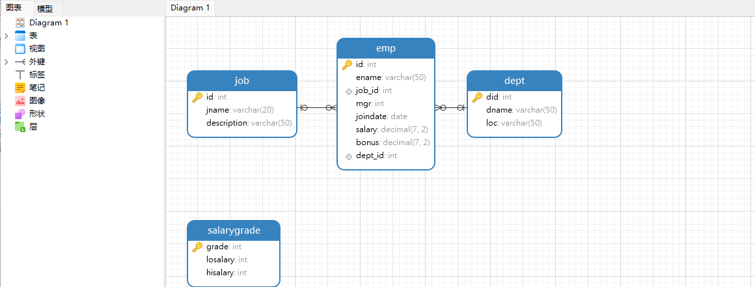
Task: Click the 笔记 (notes) yellow icon
Action: [20, 88]
